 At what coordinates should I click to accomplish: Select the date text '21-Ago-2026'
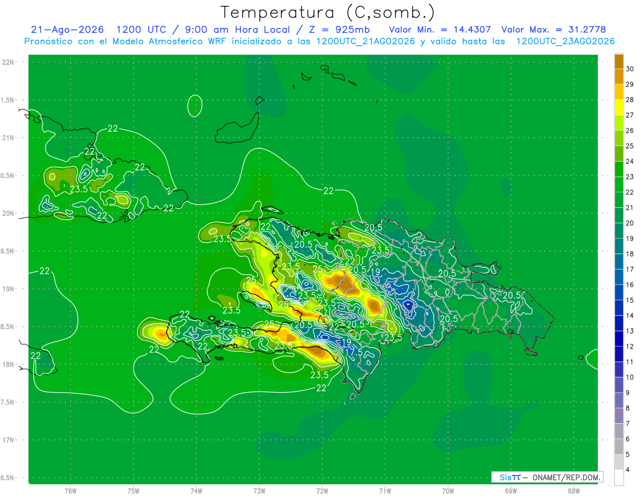[x=67, y=30]
